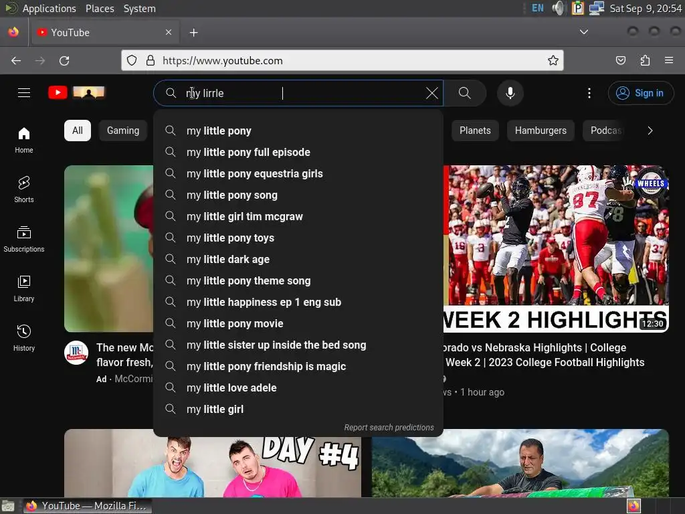Open Save to Pocket icon
The image size is (685, 514).
[x=620, y=61]
